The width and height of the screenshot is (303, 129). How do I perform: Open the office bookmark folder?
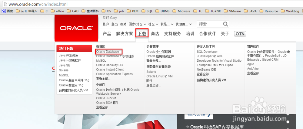tap(57, 11)
